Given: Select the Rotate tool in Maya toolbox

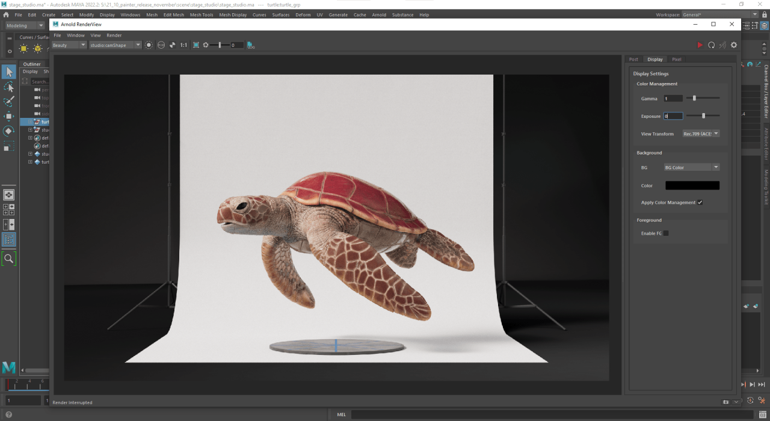Looking at the screenshot, I should pyautogui.click(x=8, y=131).
